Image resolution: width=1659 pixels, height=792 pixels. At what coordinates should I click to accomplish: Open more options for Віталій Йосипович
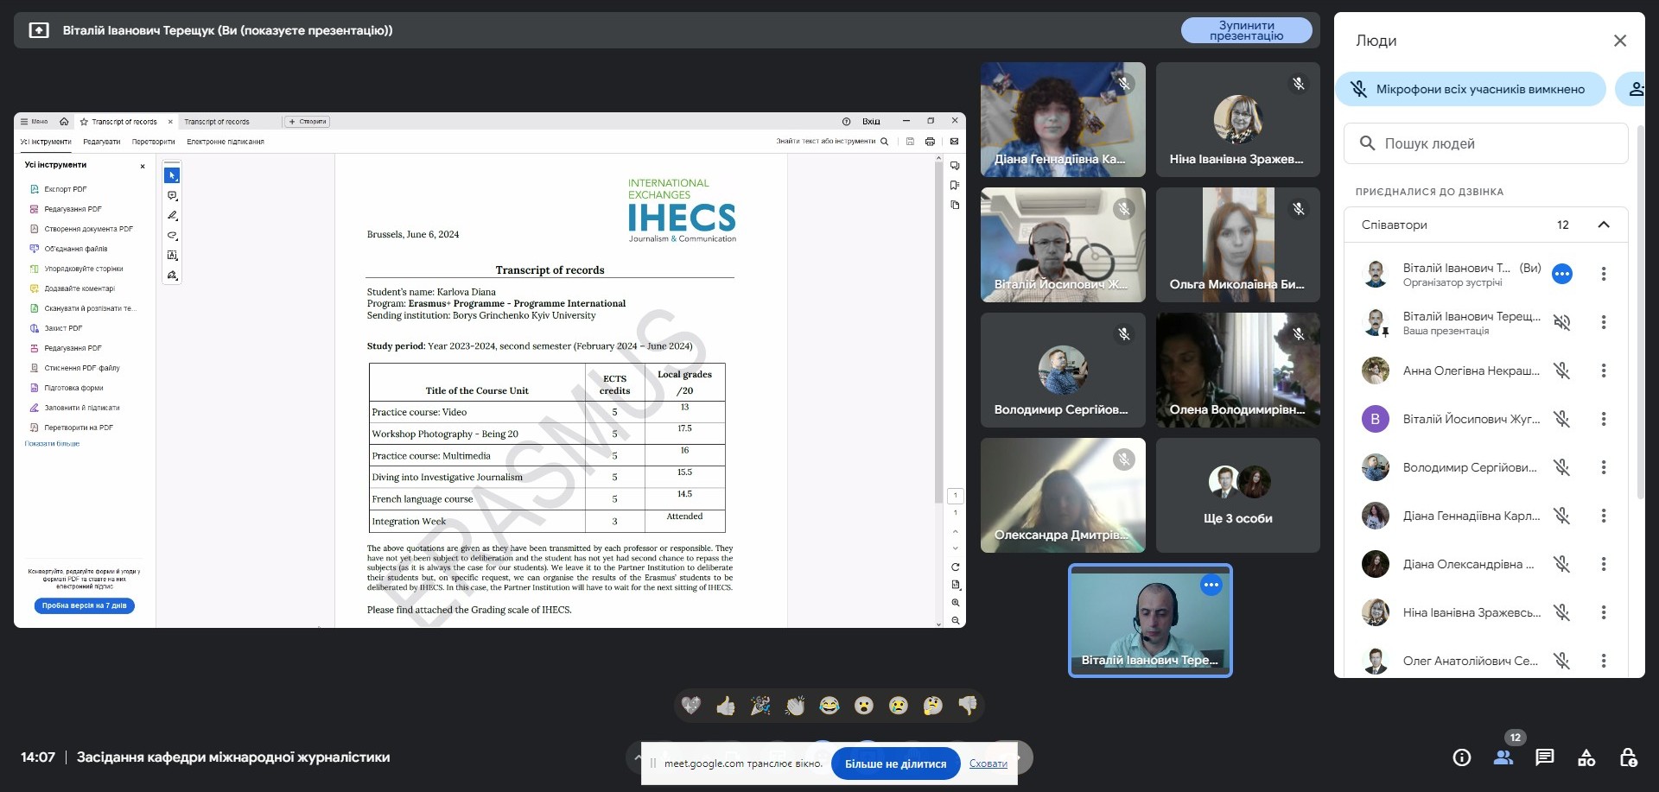(1603, 419)
